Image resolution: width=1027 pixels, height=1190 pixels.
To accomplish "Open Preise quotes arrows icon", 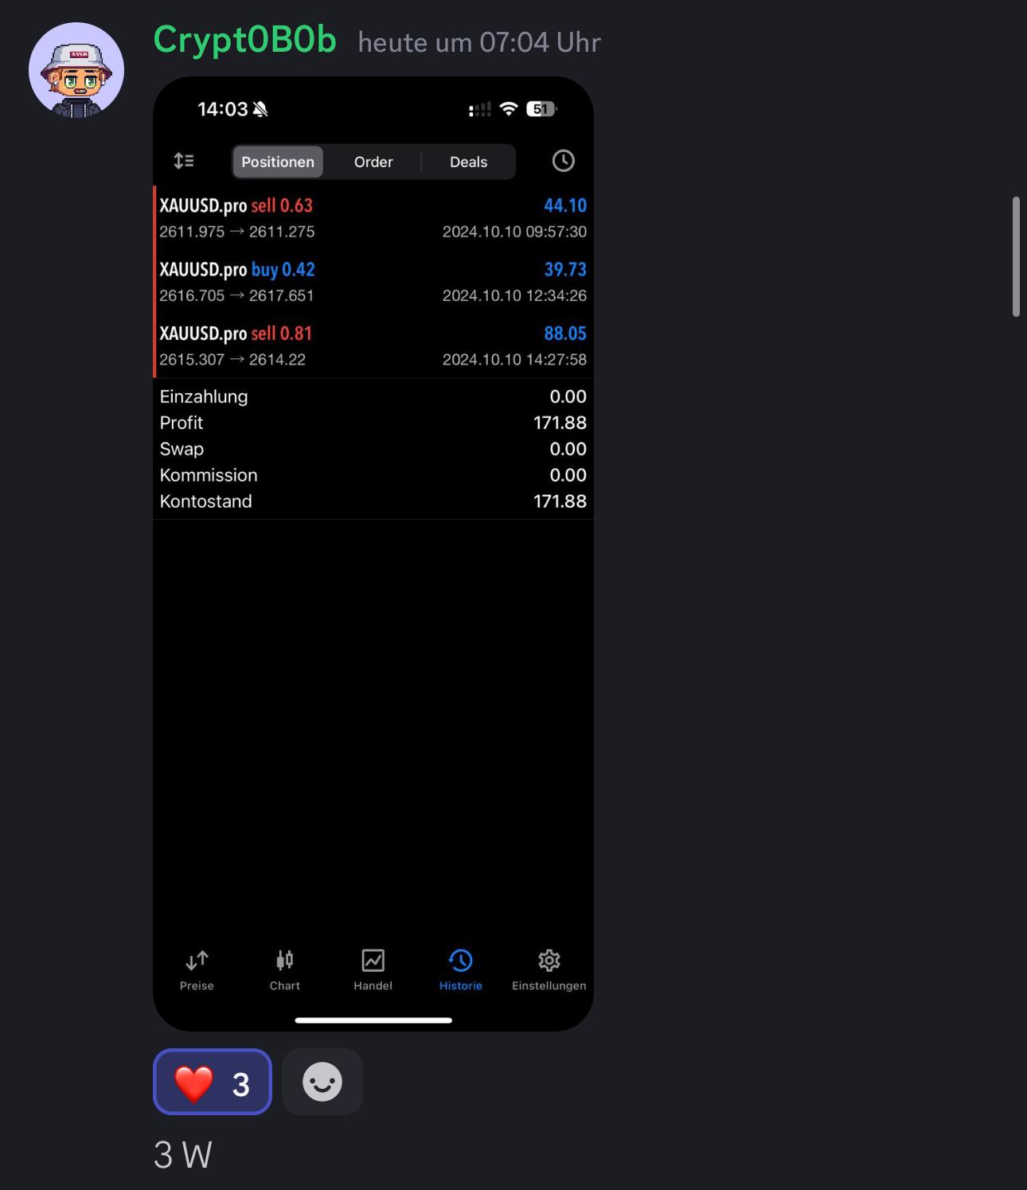I will point(197,961).
